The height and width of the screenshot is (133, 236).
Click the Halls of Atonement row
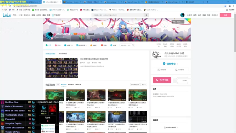[x=18, y=106]
